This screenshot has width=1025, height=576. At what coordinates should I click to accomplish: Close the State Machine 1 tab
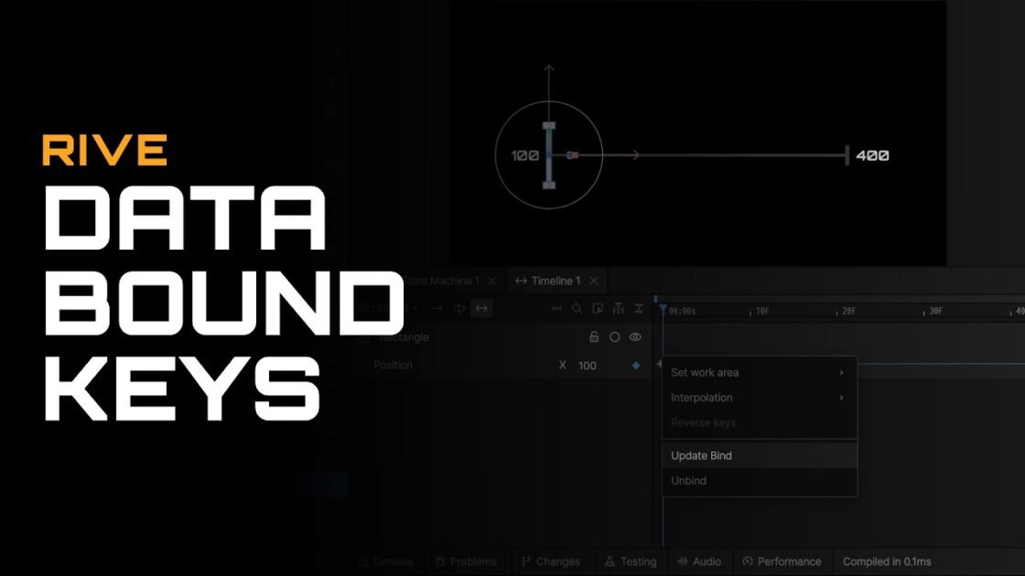pos(492,281)
